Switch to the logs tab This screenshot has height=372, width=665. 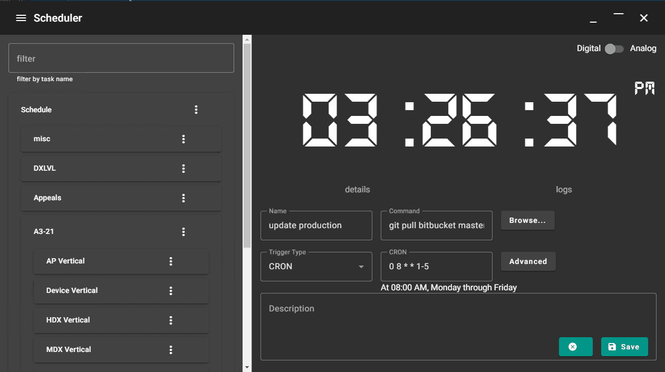pos(563,190)
